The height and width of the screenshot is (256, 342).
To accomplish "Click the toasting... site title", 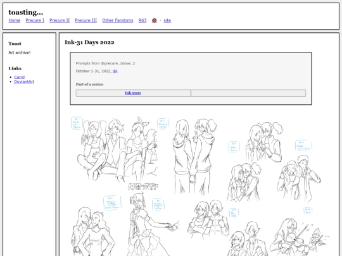I will (26, 12).
